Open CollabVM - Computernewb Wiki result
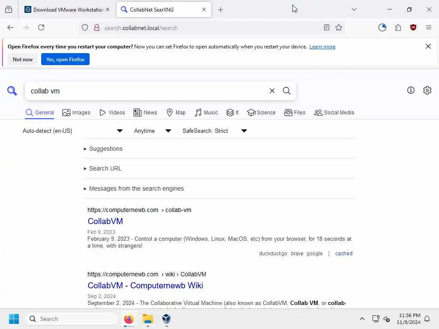This screenshot has height=329, width=439. pos(145,286)
